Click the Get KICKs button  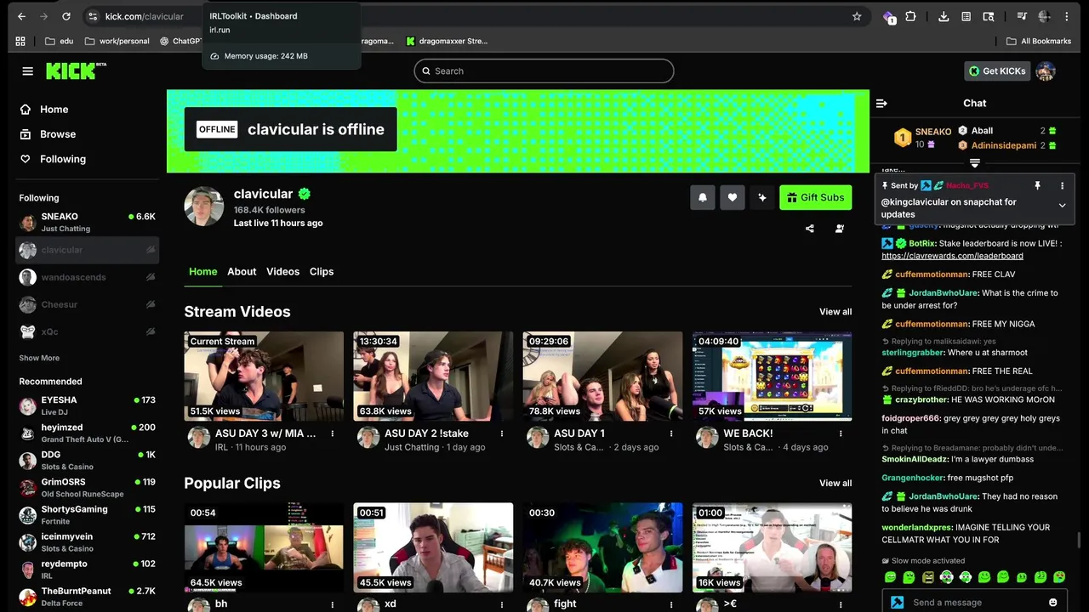997,71
